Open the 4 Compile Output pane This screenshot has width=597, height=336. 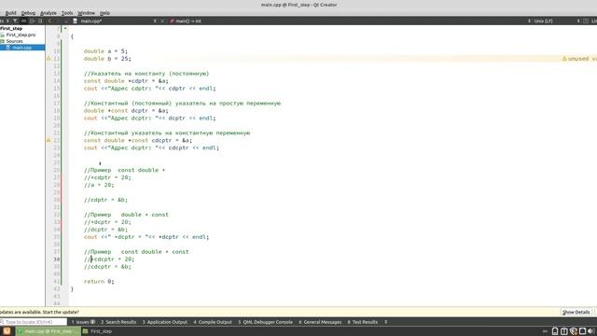pos(213,322)
